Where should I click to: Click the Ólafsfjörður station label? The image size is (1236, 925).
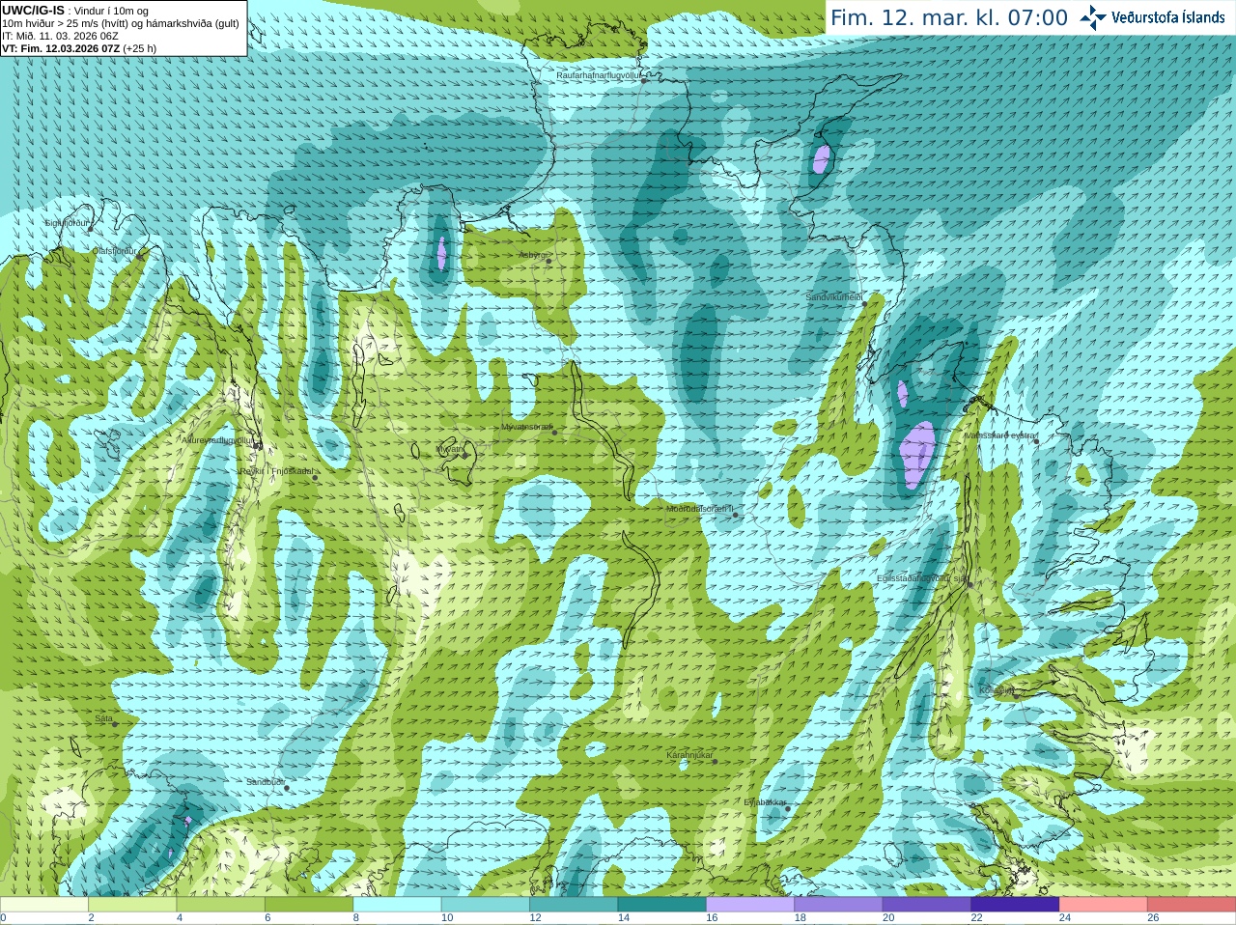tap(114, 251)
